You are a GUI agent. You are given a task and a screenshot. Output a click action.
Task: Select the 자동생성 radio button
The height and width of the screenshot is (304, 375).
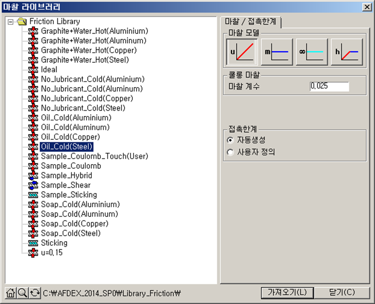(x=231, y=140)
